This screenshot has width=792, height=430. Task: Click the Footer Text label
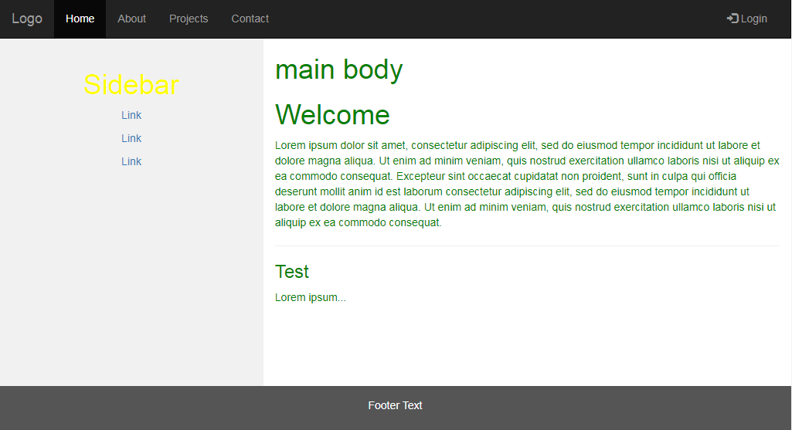tap(395, 405)
